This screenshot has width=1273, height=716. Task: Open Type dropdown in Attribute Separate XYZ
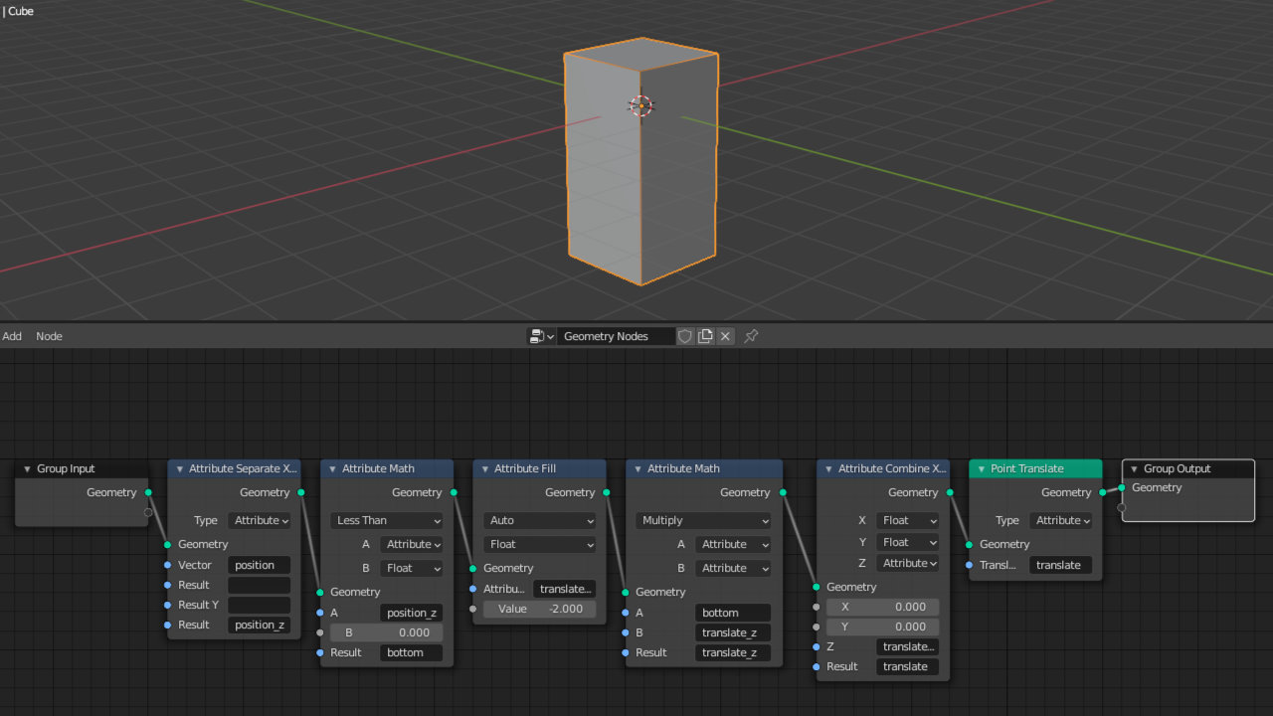point(260,520)
